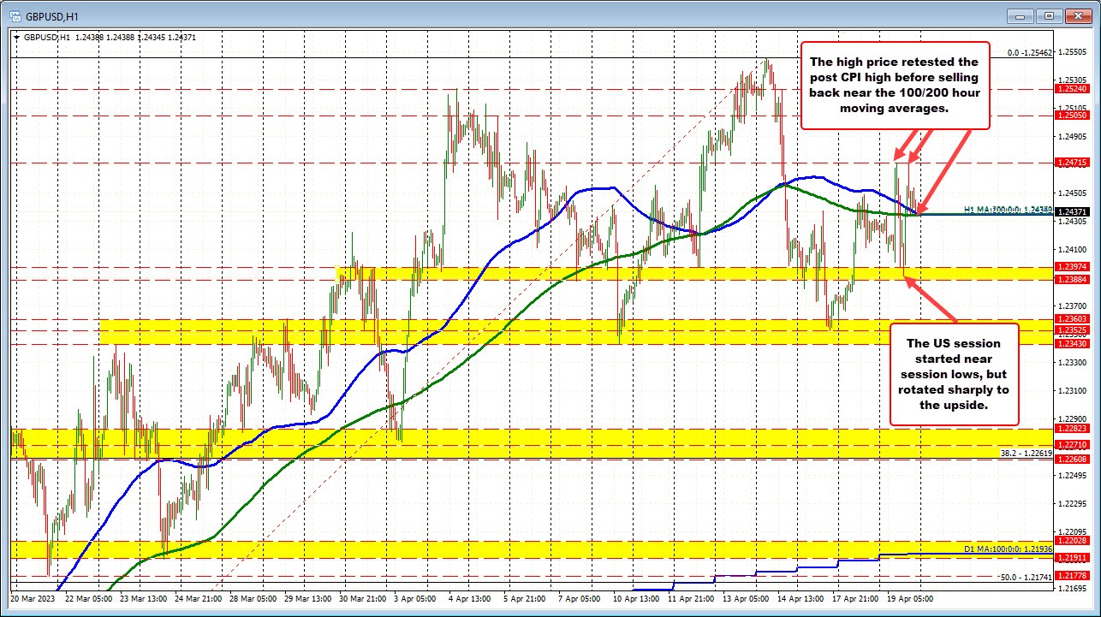Select the 1.22823 red price level label
Image resolution: width=1101 pixels, height=617 pixels.
(x=1072, y=430)
